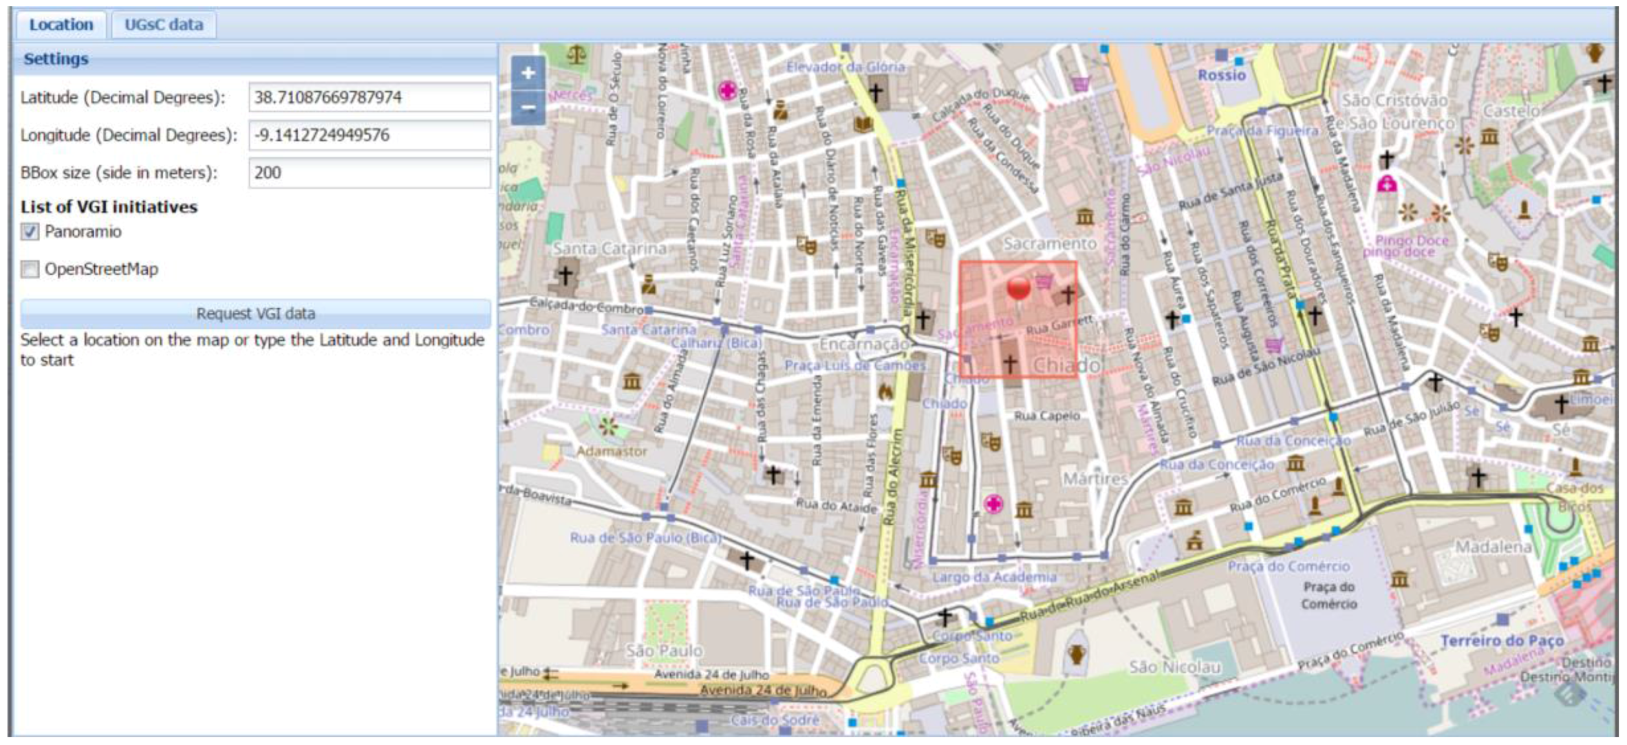Image resolution: width=1627 pixels, height=745 pixels.
Task: Click the pink pharmacy icon near Mártires
Action: click(993, 503)
